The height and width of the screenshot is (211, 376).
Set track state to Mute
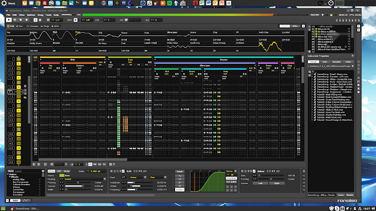pos(66,171)
